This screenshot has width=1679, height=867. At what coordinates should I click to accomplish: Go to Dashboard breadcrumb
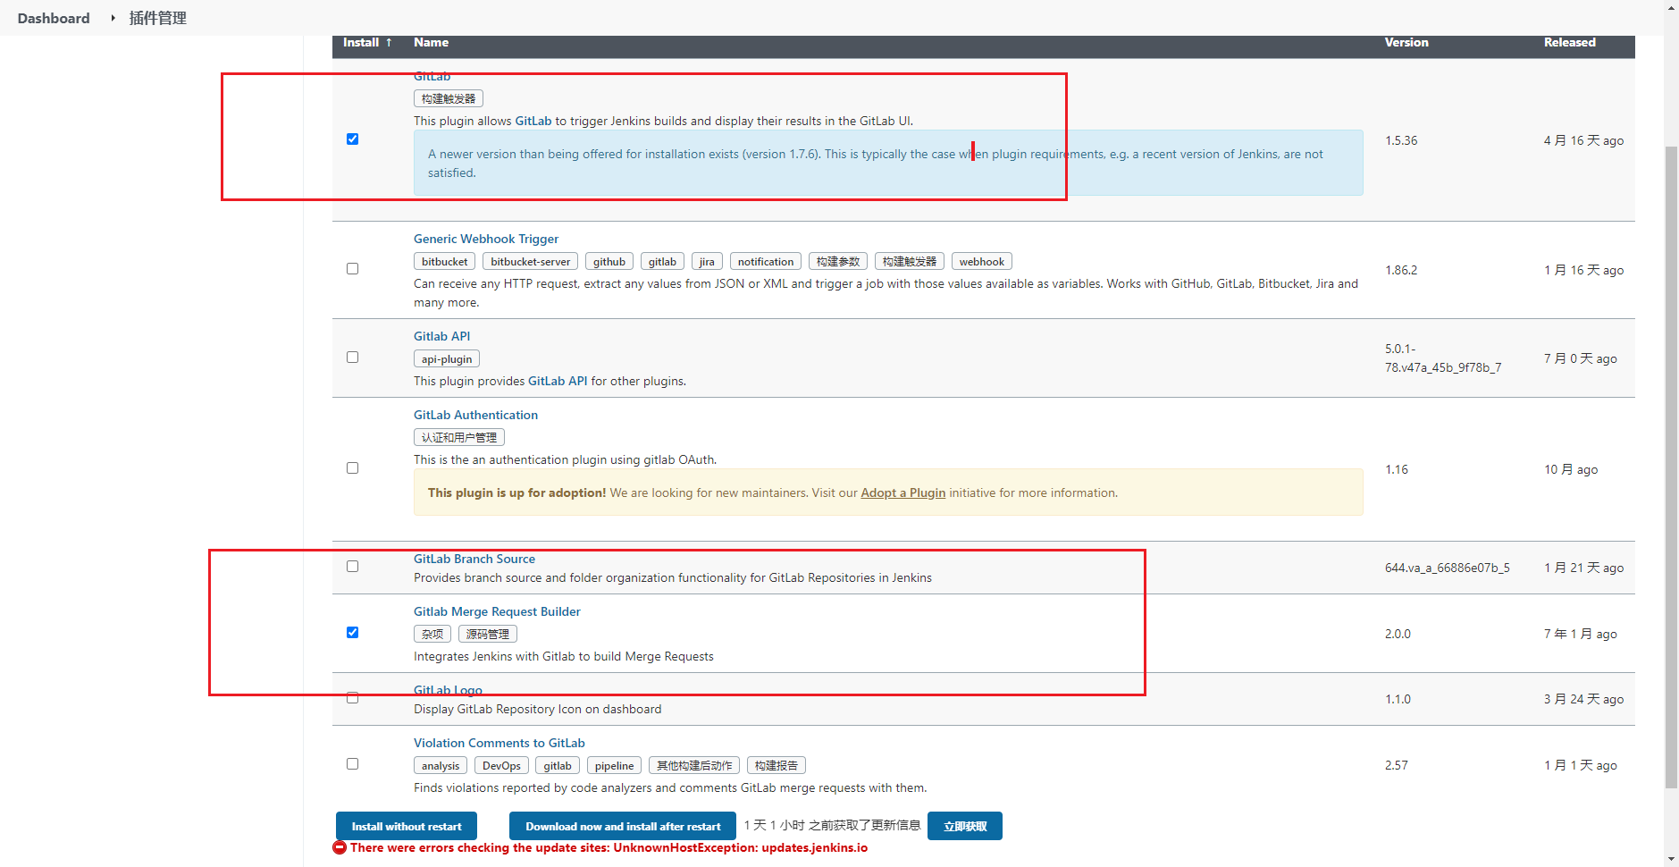[54, 18]
